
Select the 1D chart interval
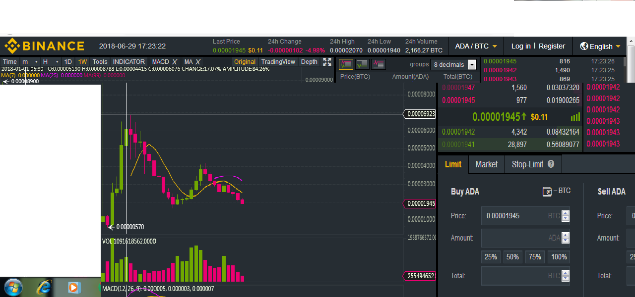(x=68, y=62)
